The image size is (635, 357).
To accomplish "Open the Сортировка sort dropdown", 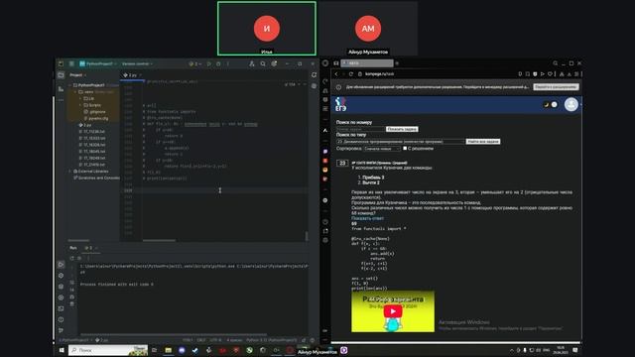I will click(382, 149).
